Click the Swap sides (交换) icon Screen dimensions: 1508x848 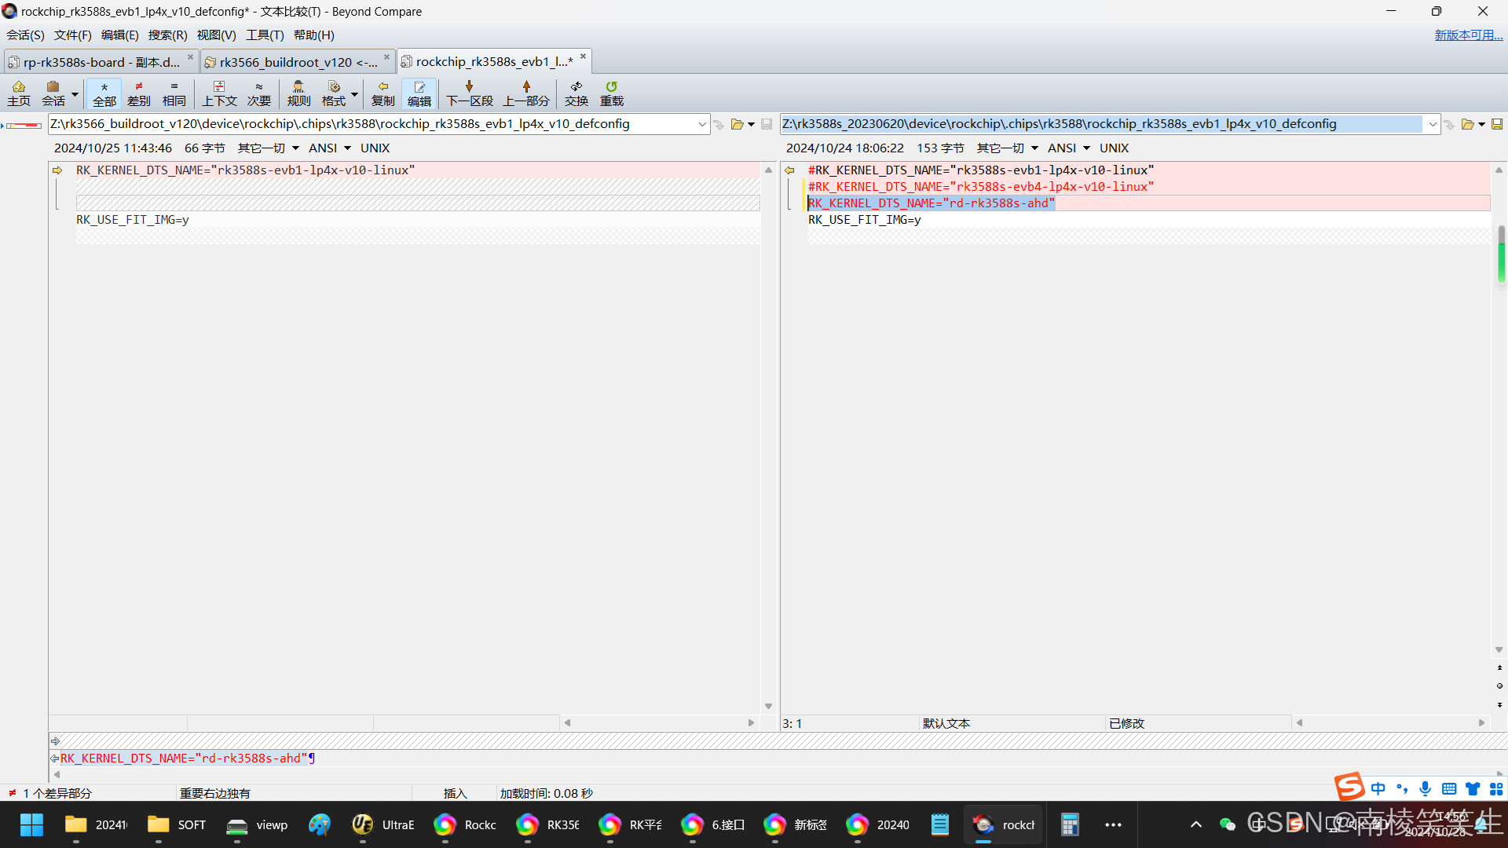click(x=576, y=93)
